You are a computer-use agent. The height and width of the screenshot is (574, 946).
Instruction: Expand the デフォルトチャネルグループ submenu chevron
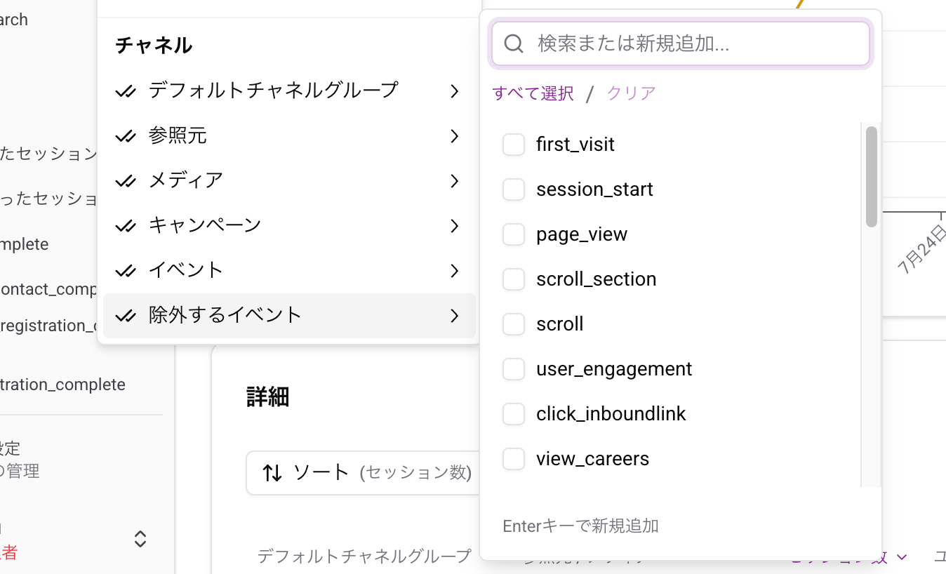(454, 91)
